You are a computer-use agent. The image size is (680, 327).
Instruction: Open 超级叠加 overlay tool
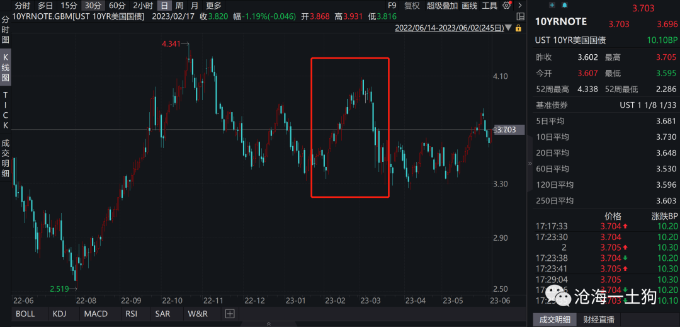(442, 6)
